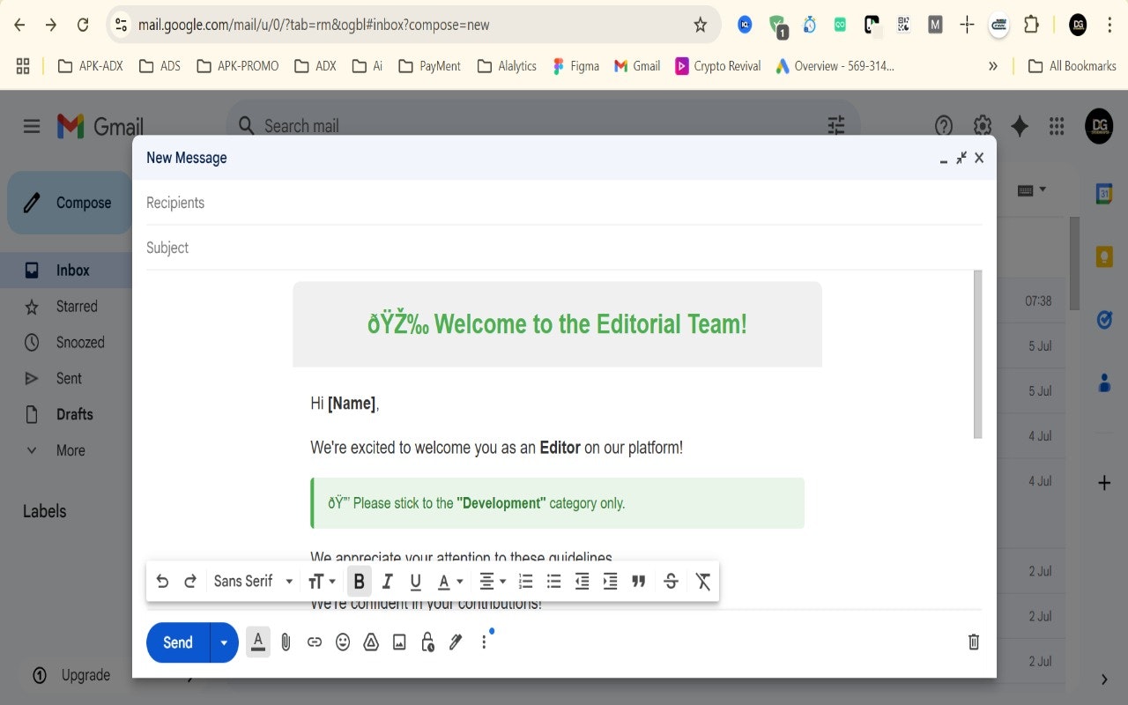
Task: Open the Figma bookmark
Action: pyautogui.click(x=575, y=65)
